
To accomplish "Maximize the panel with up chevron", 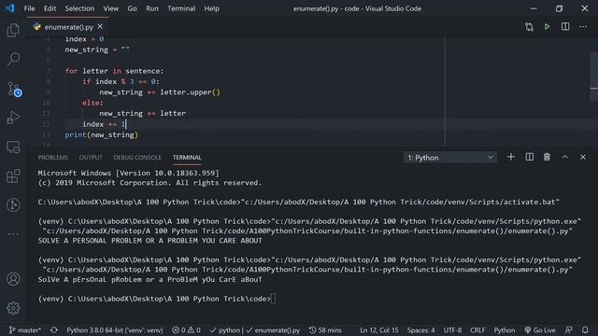I will pos(564,157).
